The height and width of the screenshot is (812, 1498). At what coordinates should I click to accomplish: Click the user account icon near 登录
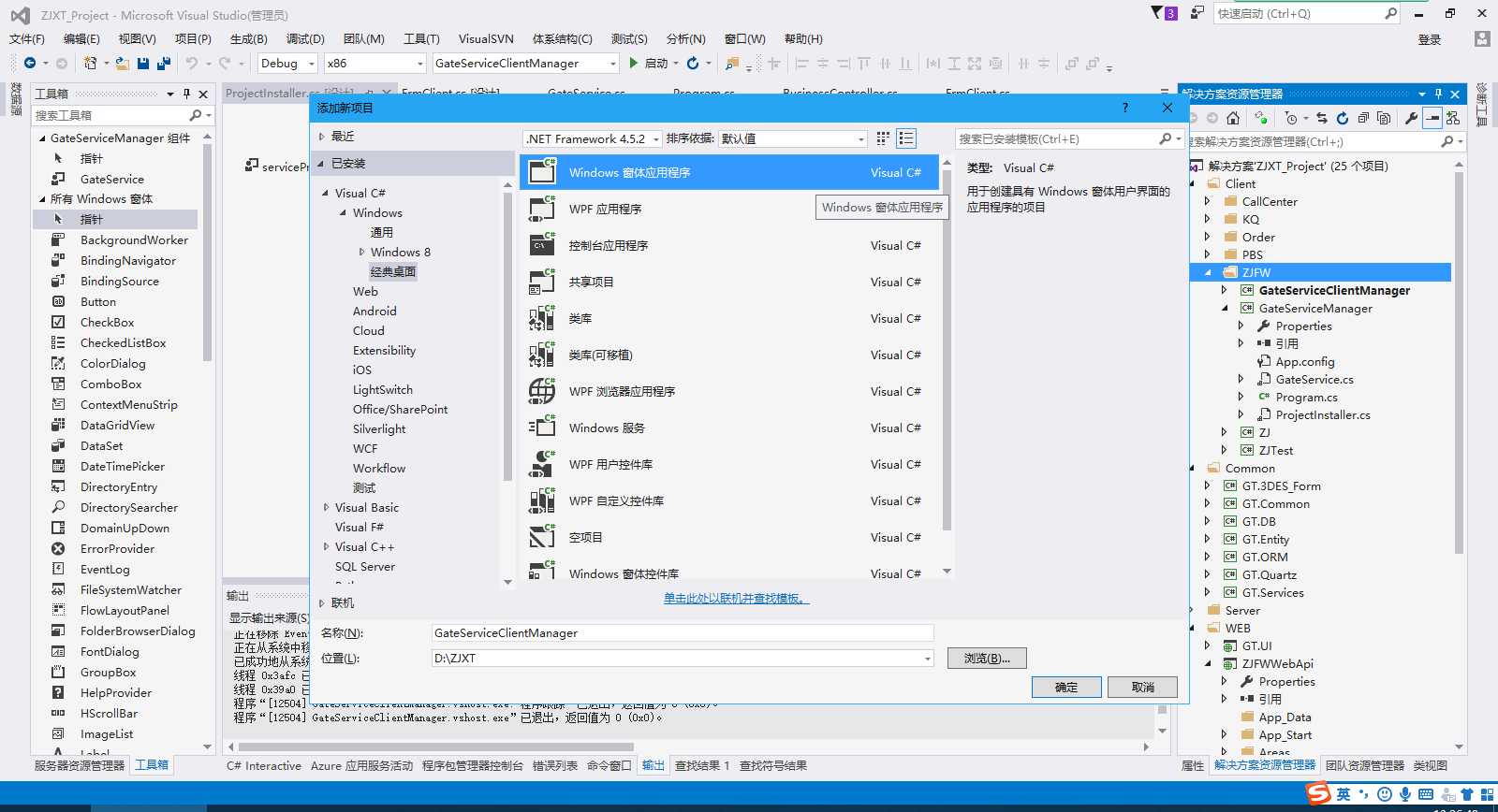click(x=1482, y=39)
